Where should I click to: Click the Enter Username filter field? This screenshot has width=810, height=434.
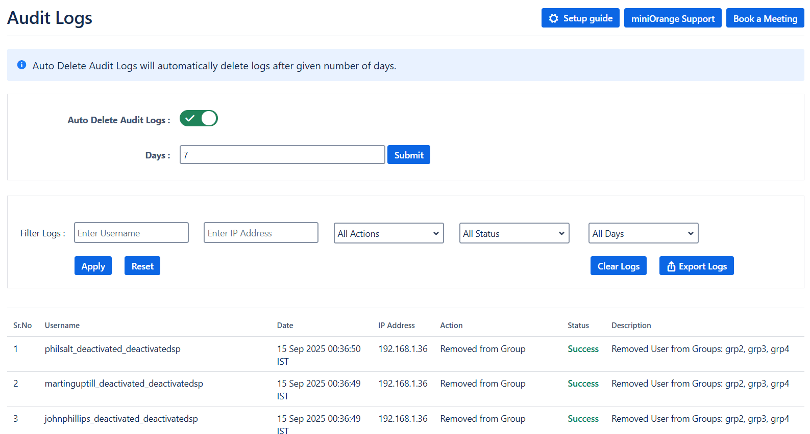click(x=131, y=233)
